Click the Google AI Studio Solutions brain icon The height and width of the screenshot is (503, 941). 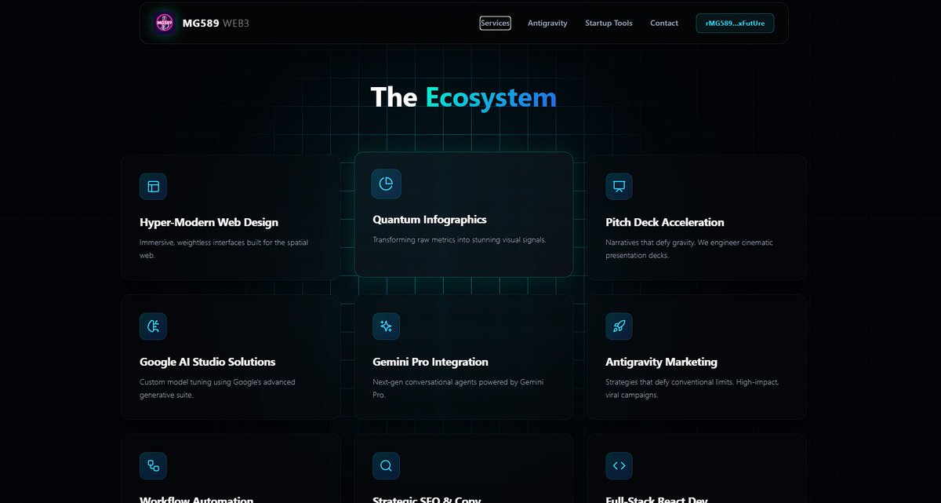pyautogui.click(x=153, y=326)
